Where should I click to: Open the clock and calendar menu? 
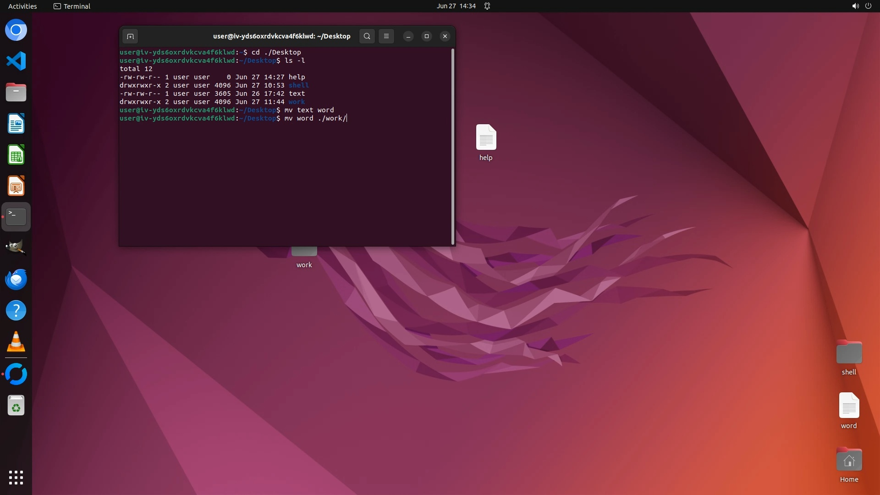tap(456, 6)
